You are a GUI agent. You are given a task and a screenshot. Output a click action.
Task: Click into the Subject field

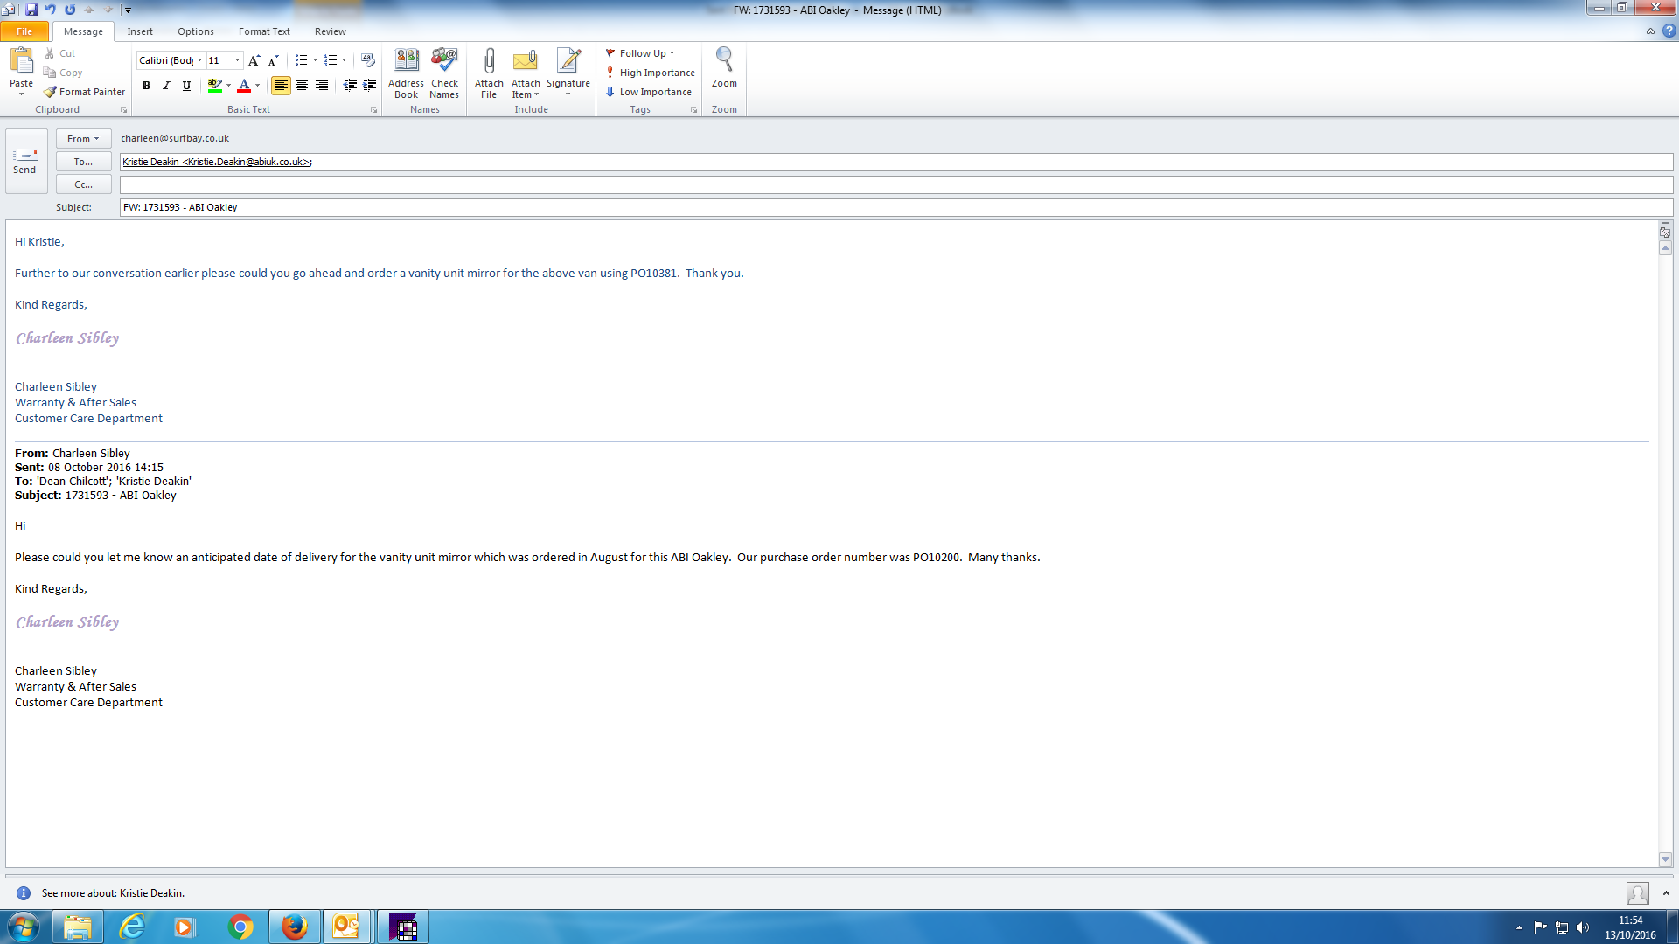892,207
